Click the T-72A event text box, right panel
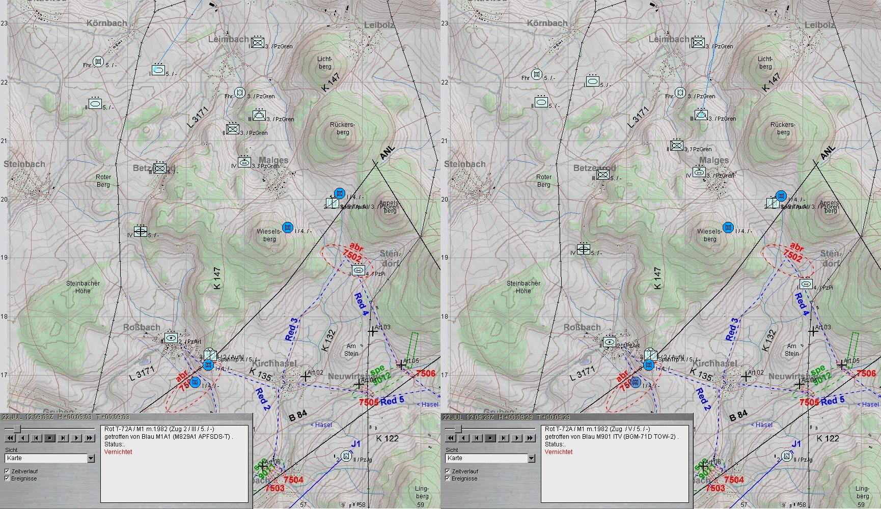This screenshot has height=509, width=881. (x=615, y=463)
